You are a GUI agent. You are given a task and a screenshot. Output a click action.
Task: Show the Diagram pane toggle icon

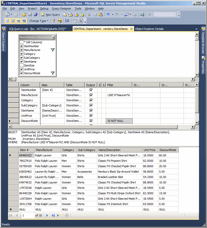click(7, 21)
